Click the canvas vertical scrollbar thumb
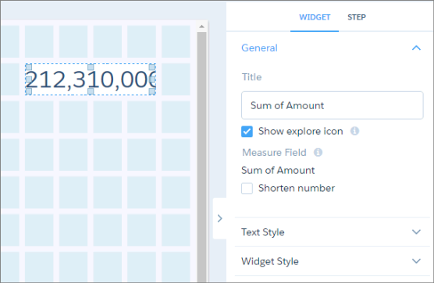Image resolution: width=434 pixels, height=283 pixels. pos(201,157)
